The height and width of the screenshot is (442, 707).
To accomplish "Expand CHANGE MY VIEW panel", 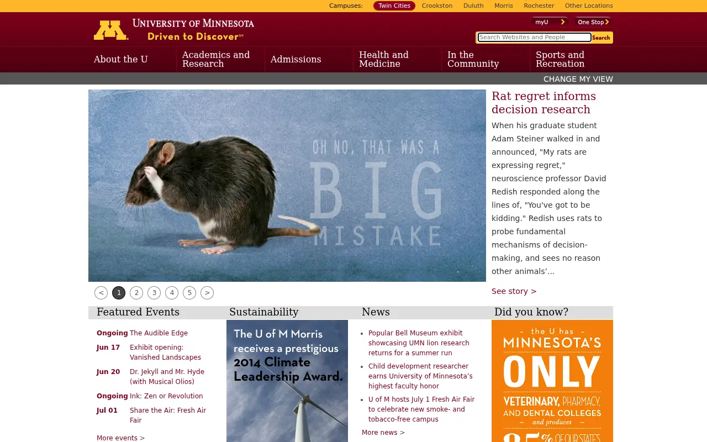I will tap(578, 79).
